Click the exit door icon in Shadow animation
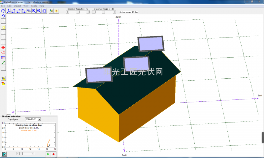The image size is (264, 158). pyautogui.click(x=4, y=154)
